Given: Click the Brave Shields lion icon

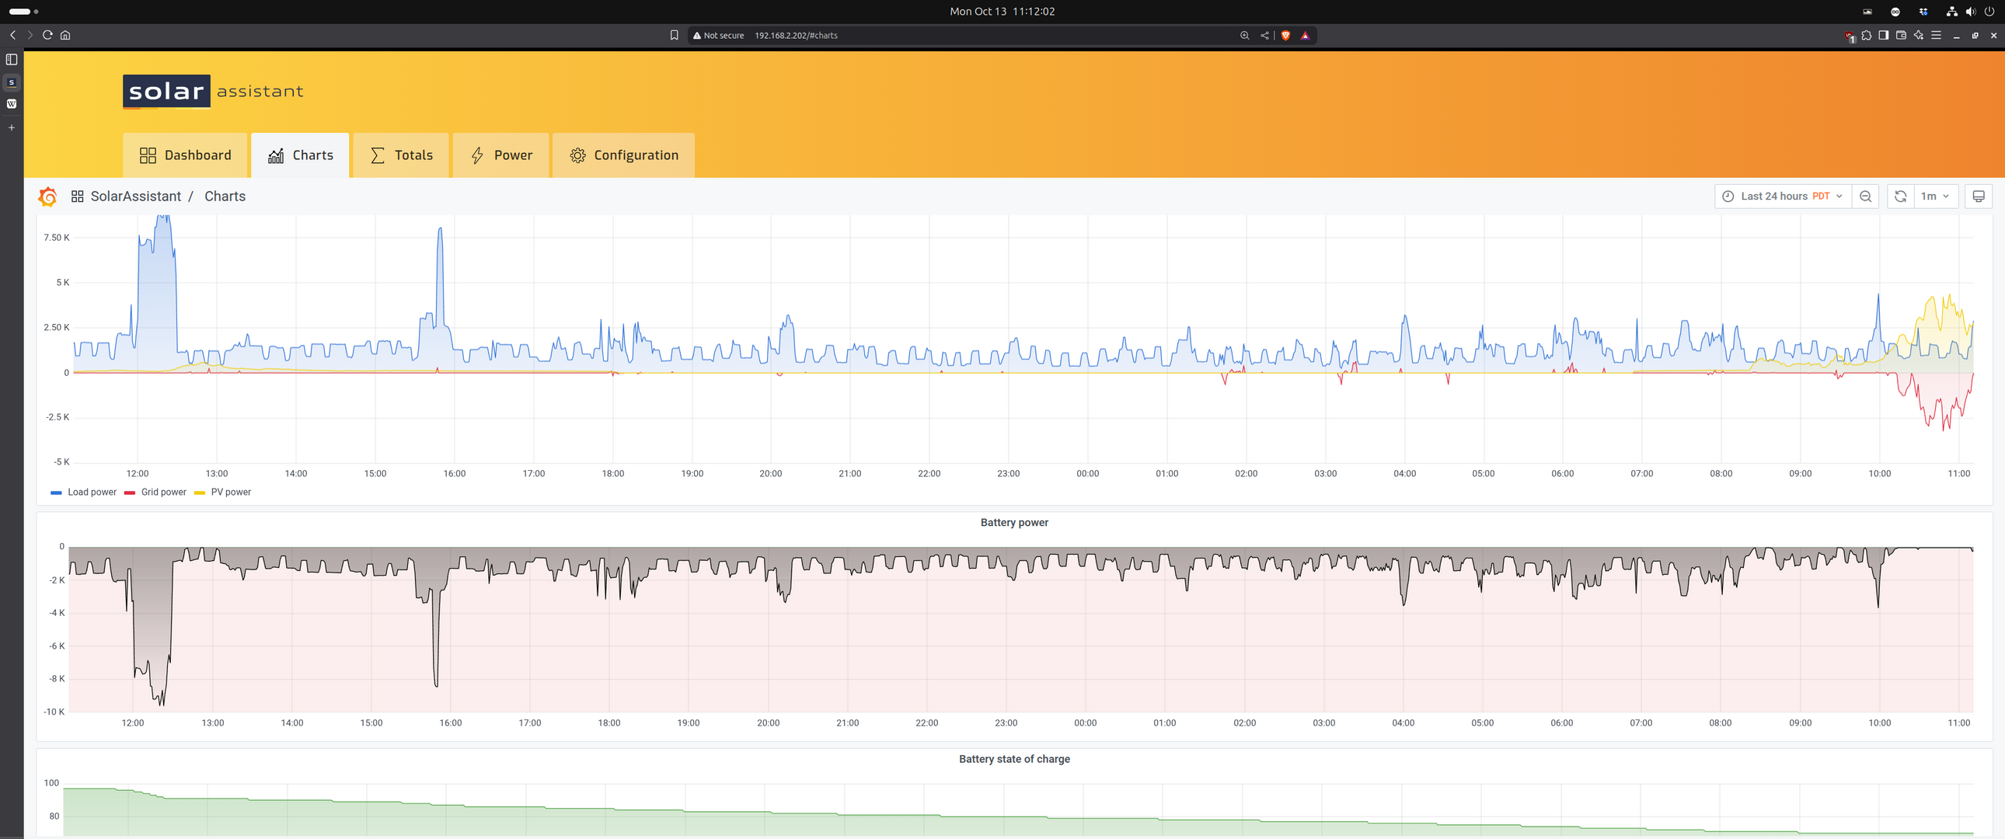Looking at the screenshot, I should click(x=1285, y=35).
